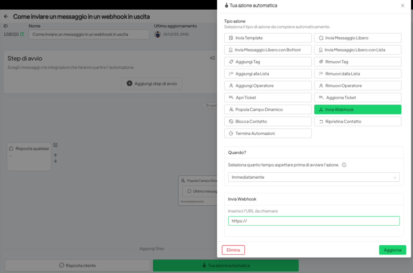The image size is (413, 273).
Task: Click the megaphone icon in Step di avvio
Action: 212,58
